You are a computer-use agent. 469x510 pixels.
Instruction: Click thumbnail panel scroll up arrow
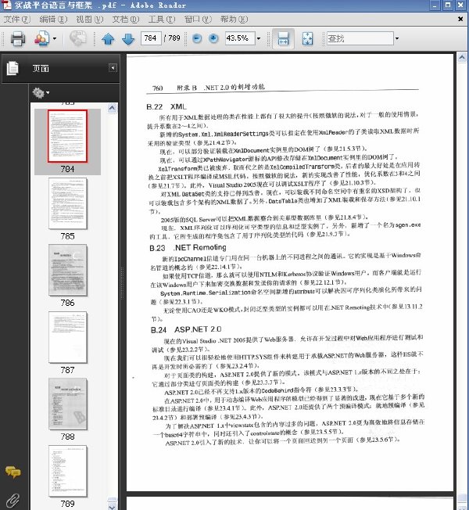coord(112,108)
